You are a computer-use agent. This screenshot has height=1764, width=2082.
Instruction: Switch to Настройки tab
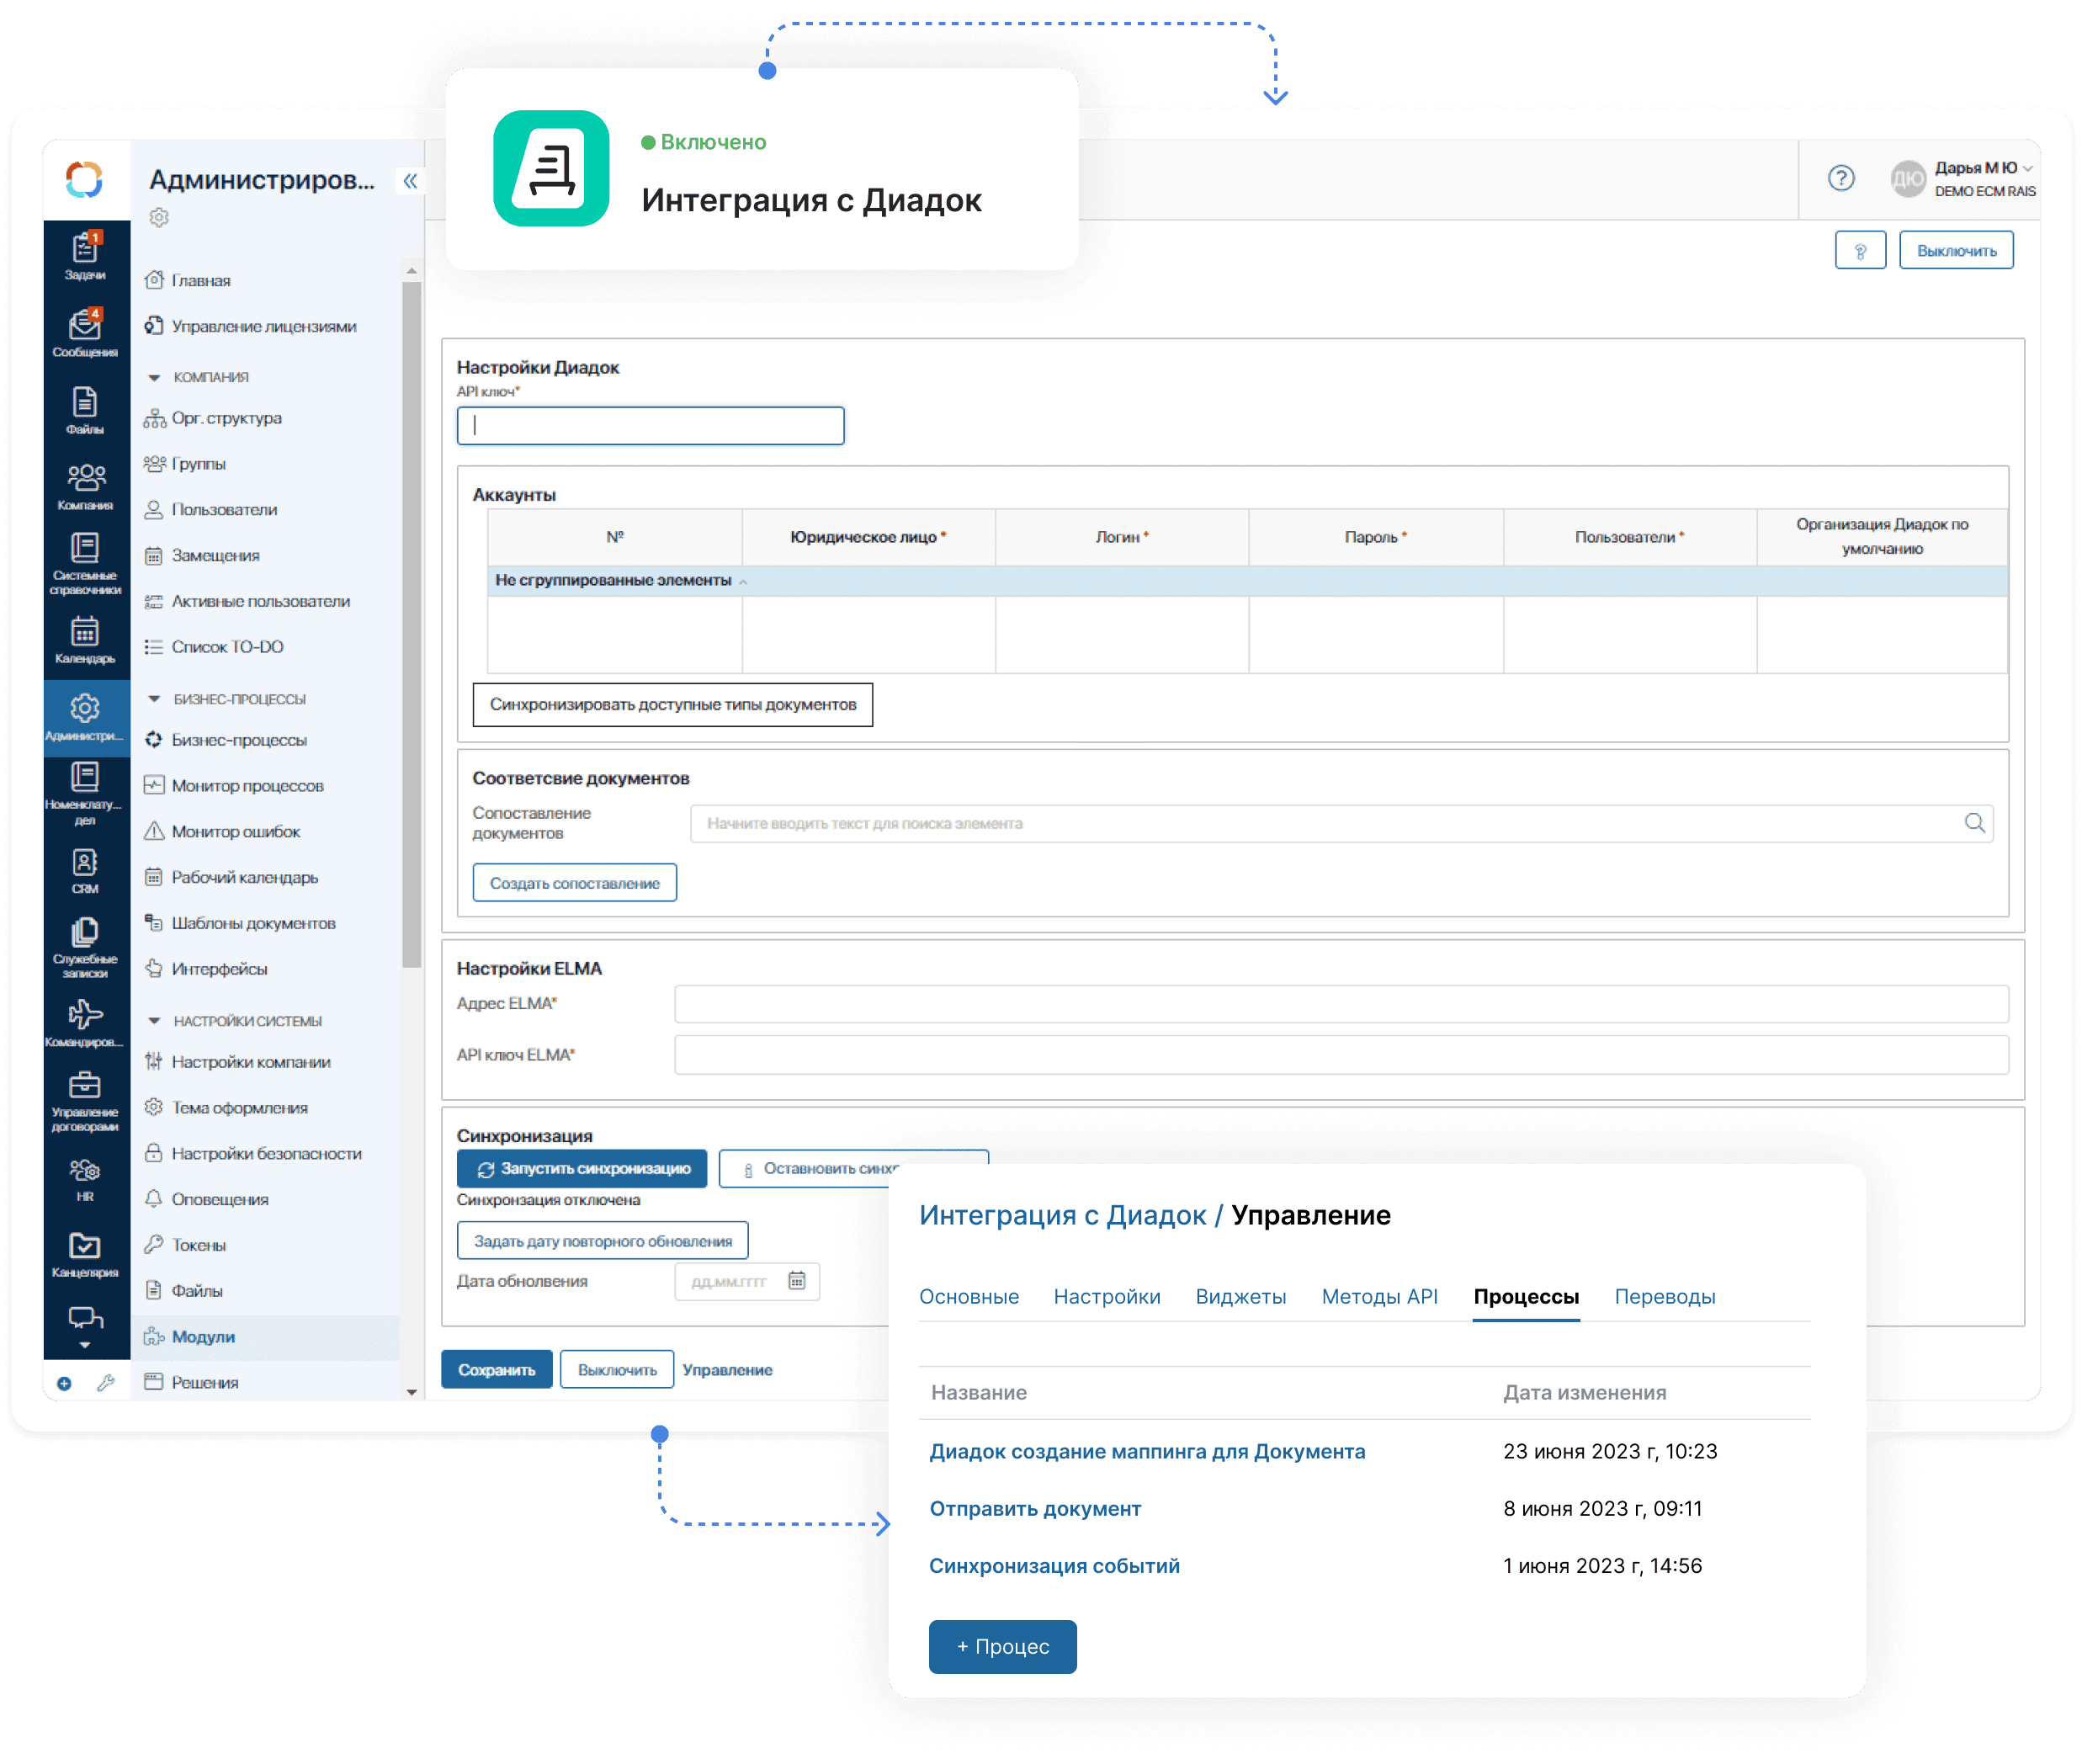click(x=1107, y=1296)
